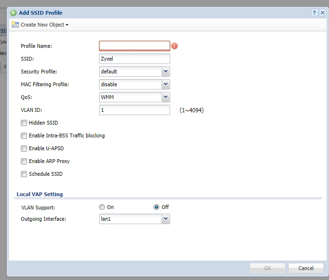Open the Security Profile dropdown

pyautogui.click(x=166, y=72)
